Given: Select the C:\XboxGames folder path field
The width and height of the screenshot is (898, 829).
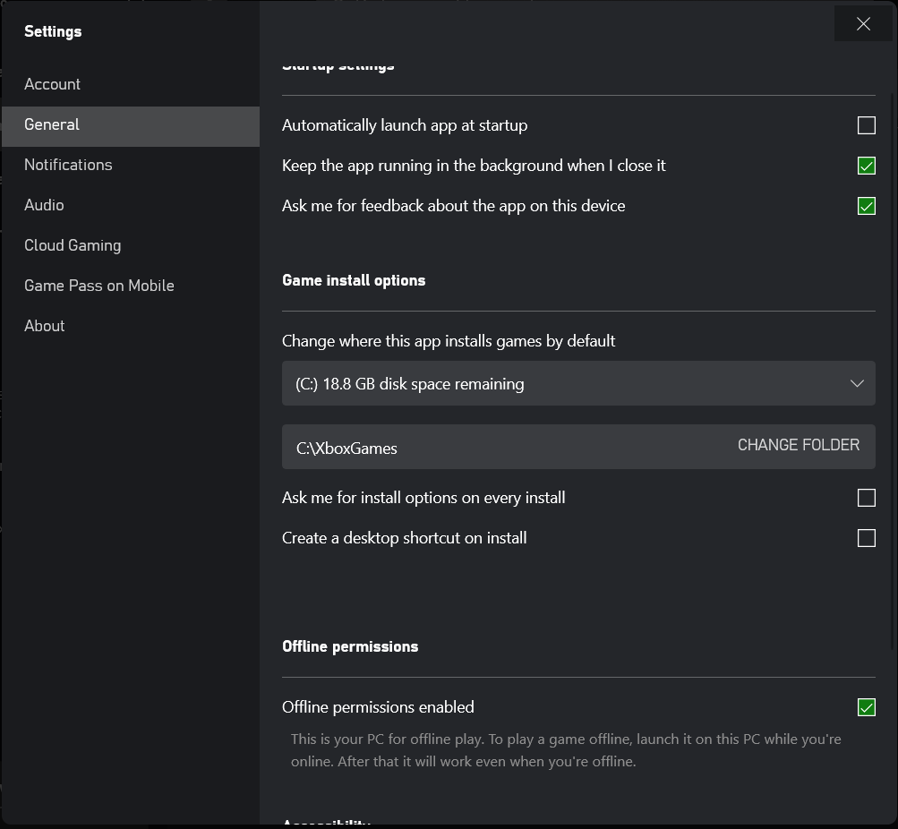Looking at the screenshot, I should [578, 447].
